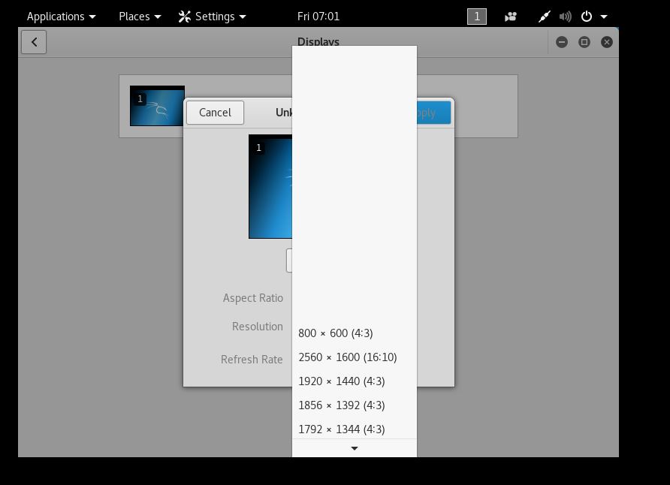Click the display 1 preview in dialog
This screenshot has width=670, height=485.
tap(270, 186)
